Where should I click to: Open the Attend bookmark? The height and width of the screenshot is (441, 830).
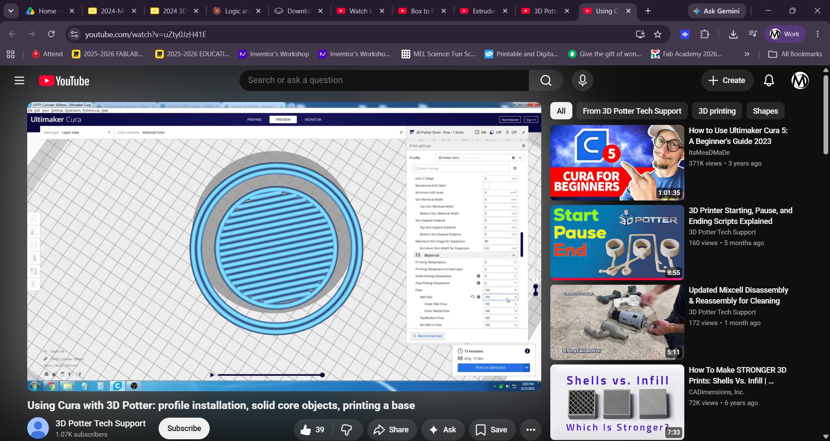pos(48,54)
